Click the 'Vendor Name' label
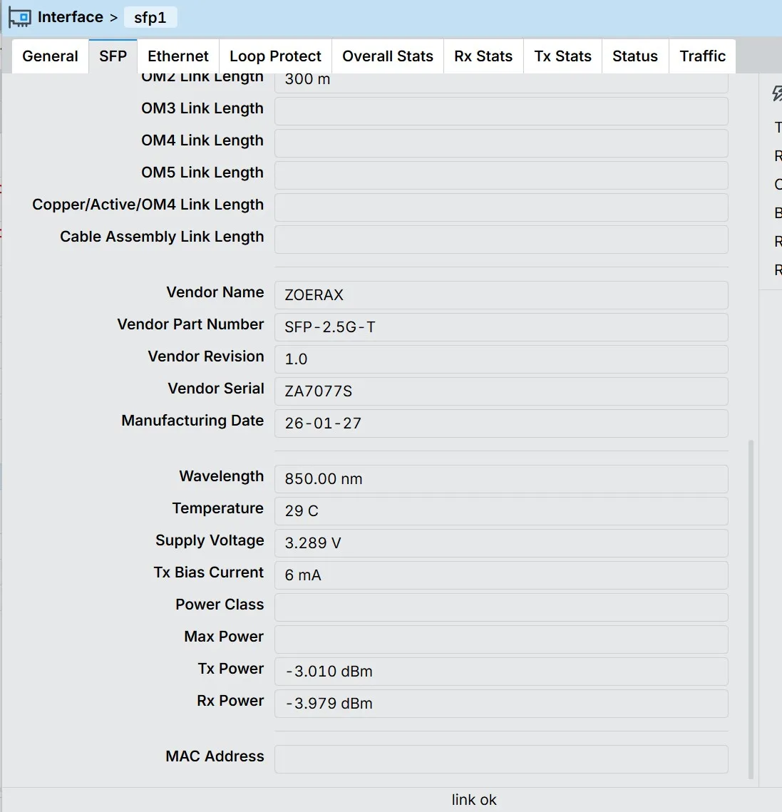The width and height of the screenshot is (782, 812). tap(215, 292)
